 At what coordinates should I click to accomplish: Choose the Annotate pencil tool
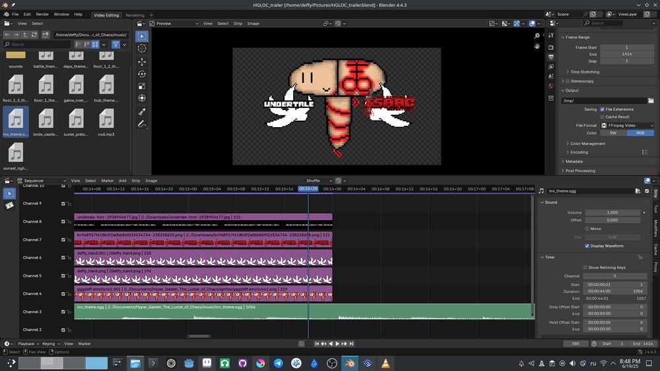[142, 125]
